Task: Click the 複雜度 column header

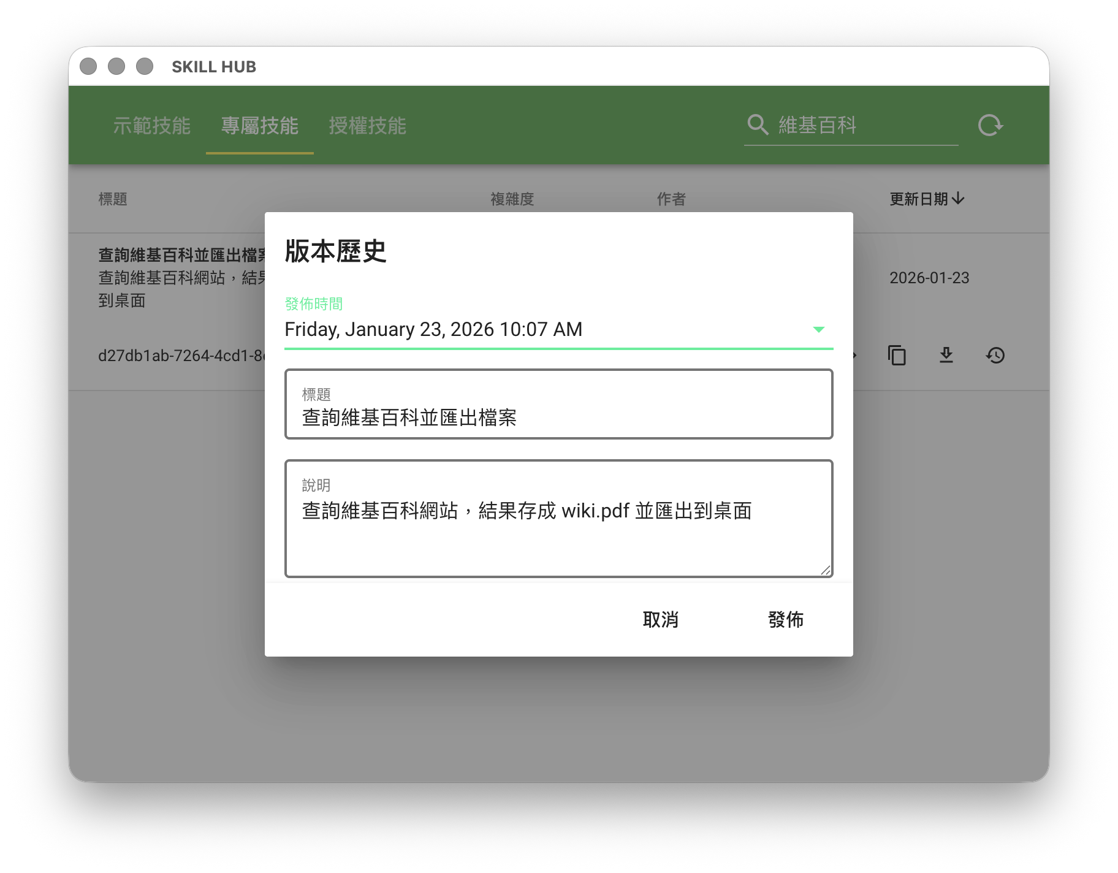Action: click(x=512, y=199)
